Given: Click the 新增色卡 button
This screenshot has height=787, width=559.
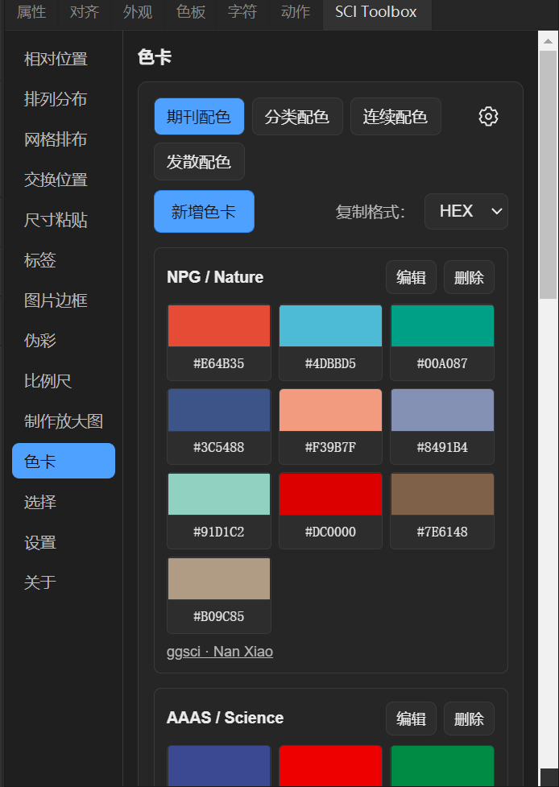Looking at the screenshot, I should coord(205,211).
